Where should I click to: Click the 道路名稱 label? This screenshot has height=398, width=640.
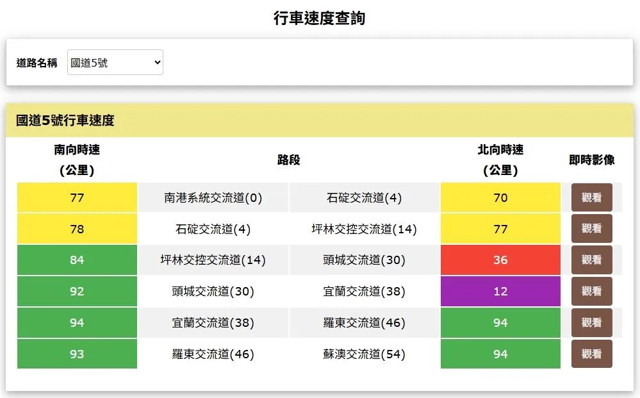37,62
